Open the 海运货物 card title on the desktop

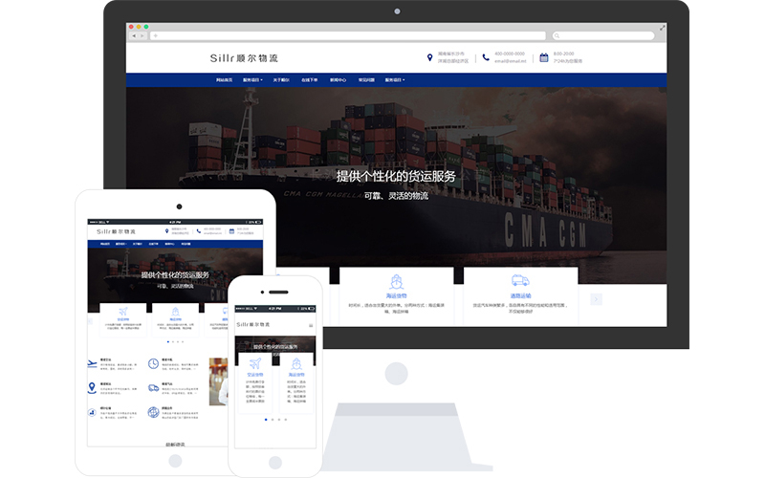(396, 295)
